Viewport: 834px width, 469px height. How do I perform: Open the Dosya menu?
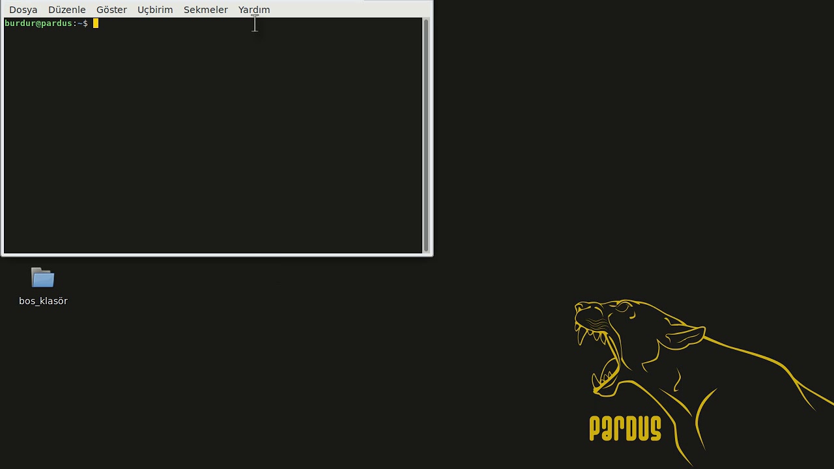pos(23,10)
